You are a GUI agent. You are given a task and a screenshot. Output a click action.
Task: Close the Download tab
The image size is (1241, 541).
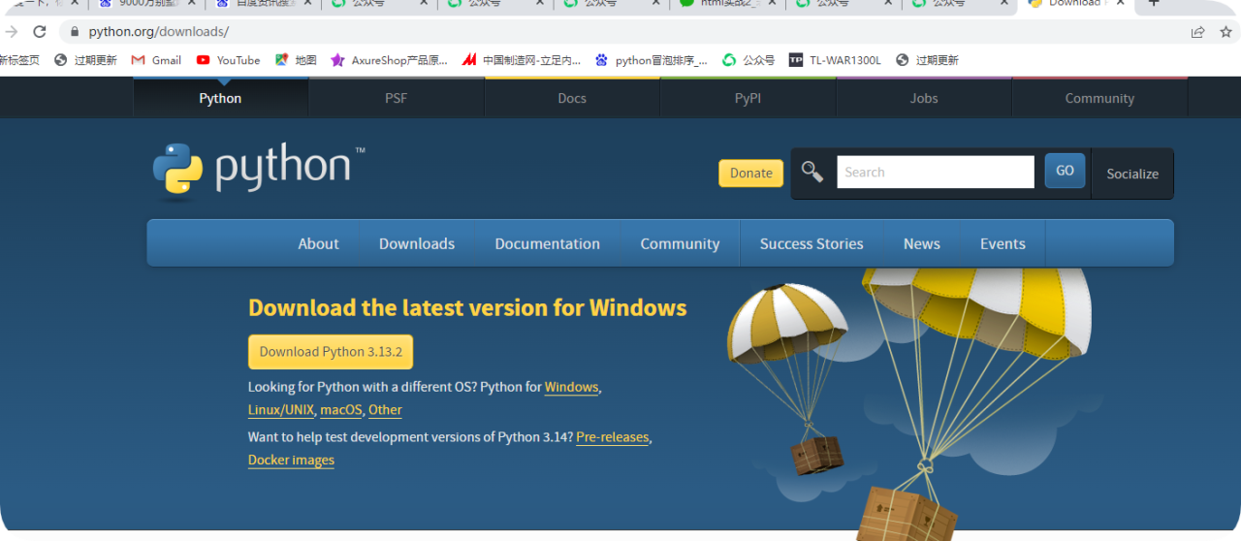(x=1121, y=3)
